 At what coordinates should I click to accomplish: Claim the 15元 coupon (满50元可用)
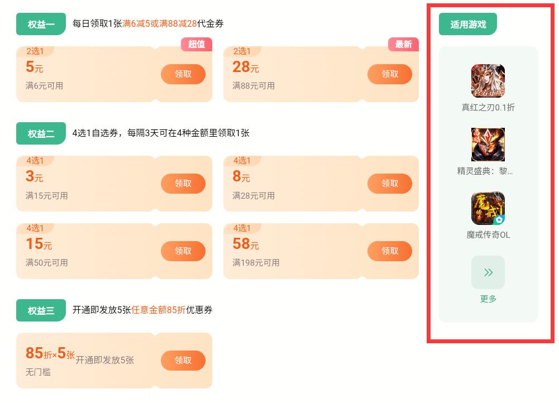183,251
